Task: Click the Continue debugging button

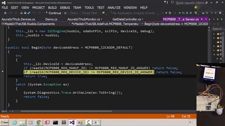Action: point(53,13)
